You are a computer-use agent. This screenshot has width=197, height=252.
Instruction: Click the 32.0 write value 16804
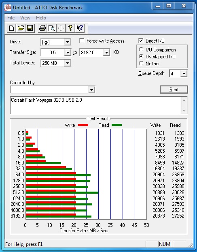pyautogui.click(x=159, y=168)
